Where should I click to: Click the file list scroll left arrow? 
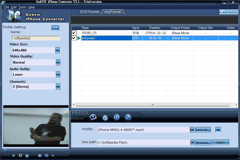[74, 105]
